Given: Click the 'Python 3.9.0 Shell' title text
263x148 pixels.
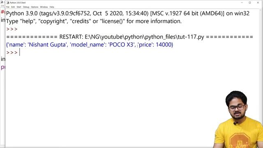Looking at the screenshot, I should point(18,3).
